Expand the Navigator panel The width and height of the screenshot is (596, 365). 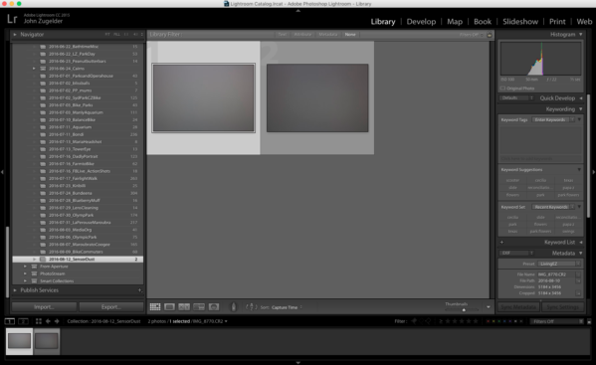(x=15, y=35)
